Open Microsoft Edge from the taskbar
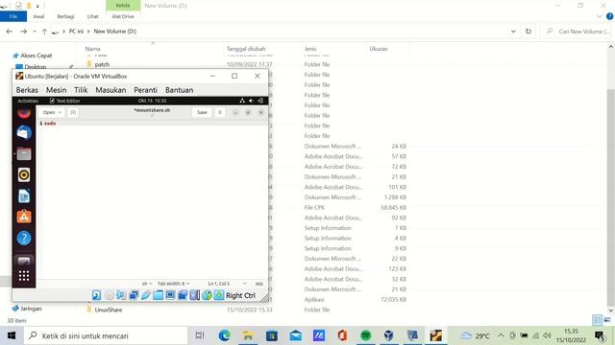The image size is (615, 345). 224,335
